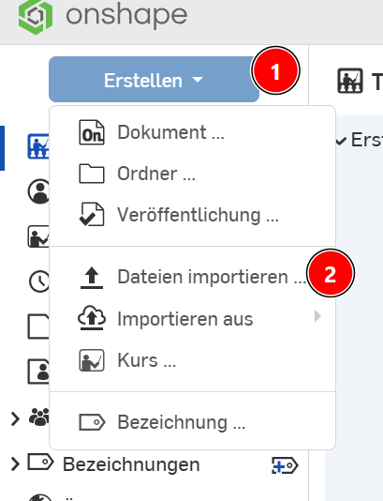
Task: Click the add label plus-tag icon
Action: click(x=285, y=465)
